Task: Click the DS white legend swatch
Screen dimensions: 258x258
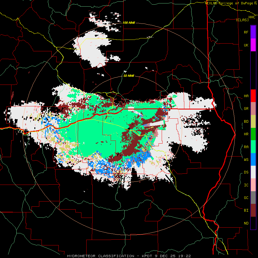Action: tap(253, 172)
